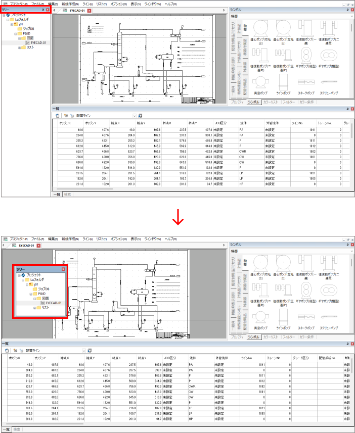The image size is (355, 433).
Task: Click the 検索 tab at the bottom of the lower window
Action: tap(17, 429)
